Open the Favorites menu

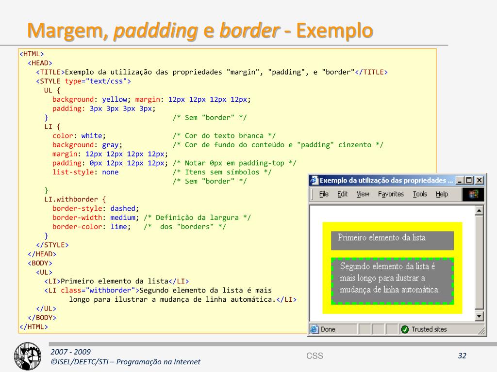coord(391,194)
